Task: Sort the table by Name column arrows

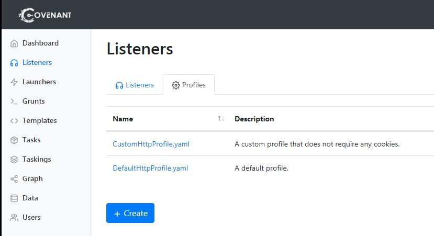Action: [220, 119]
